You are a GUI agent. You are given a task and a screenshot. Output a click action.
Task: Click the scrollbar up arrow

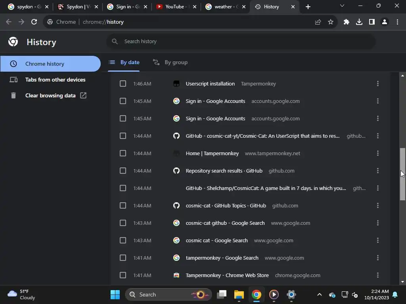coord(402,76)
